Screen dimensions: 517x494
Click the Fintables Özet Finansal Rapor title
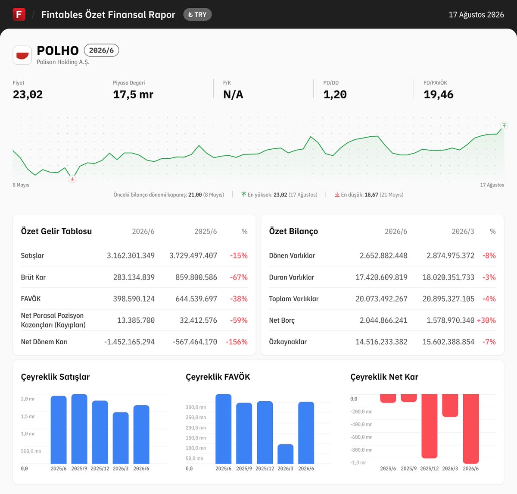108,15
